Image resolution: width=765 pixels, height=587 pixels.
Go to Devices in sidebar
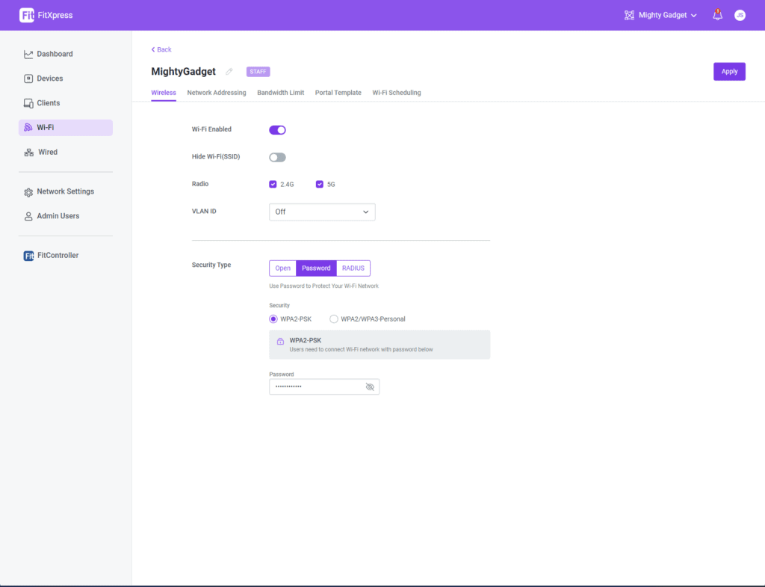[49, 79]
